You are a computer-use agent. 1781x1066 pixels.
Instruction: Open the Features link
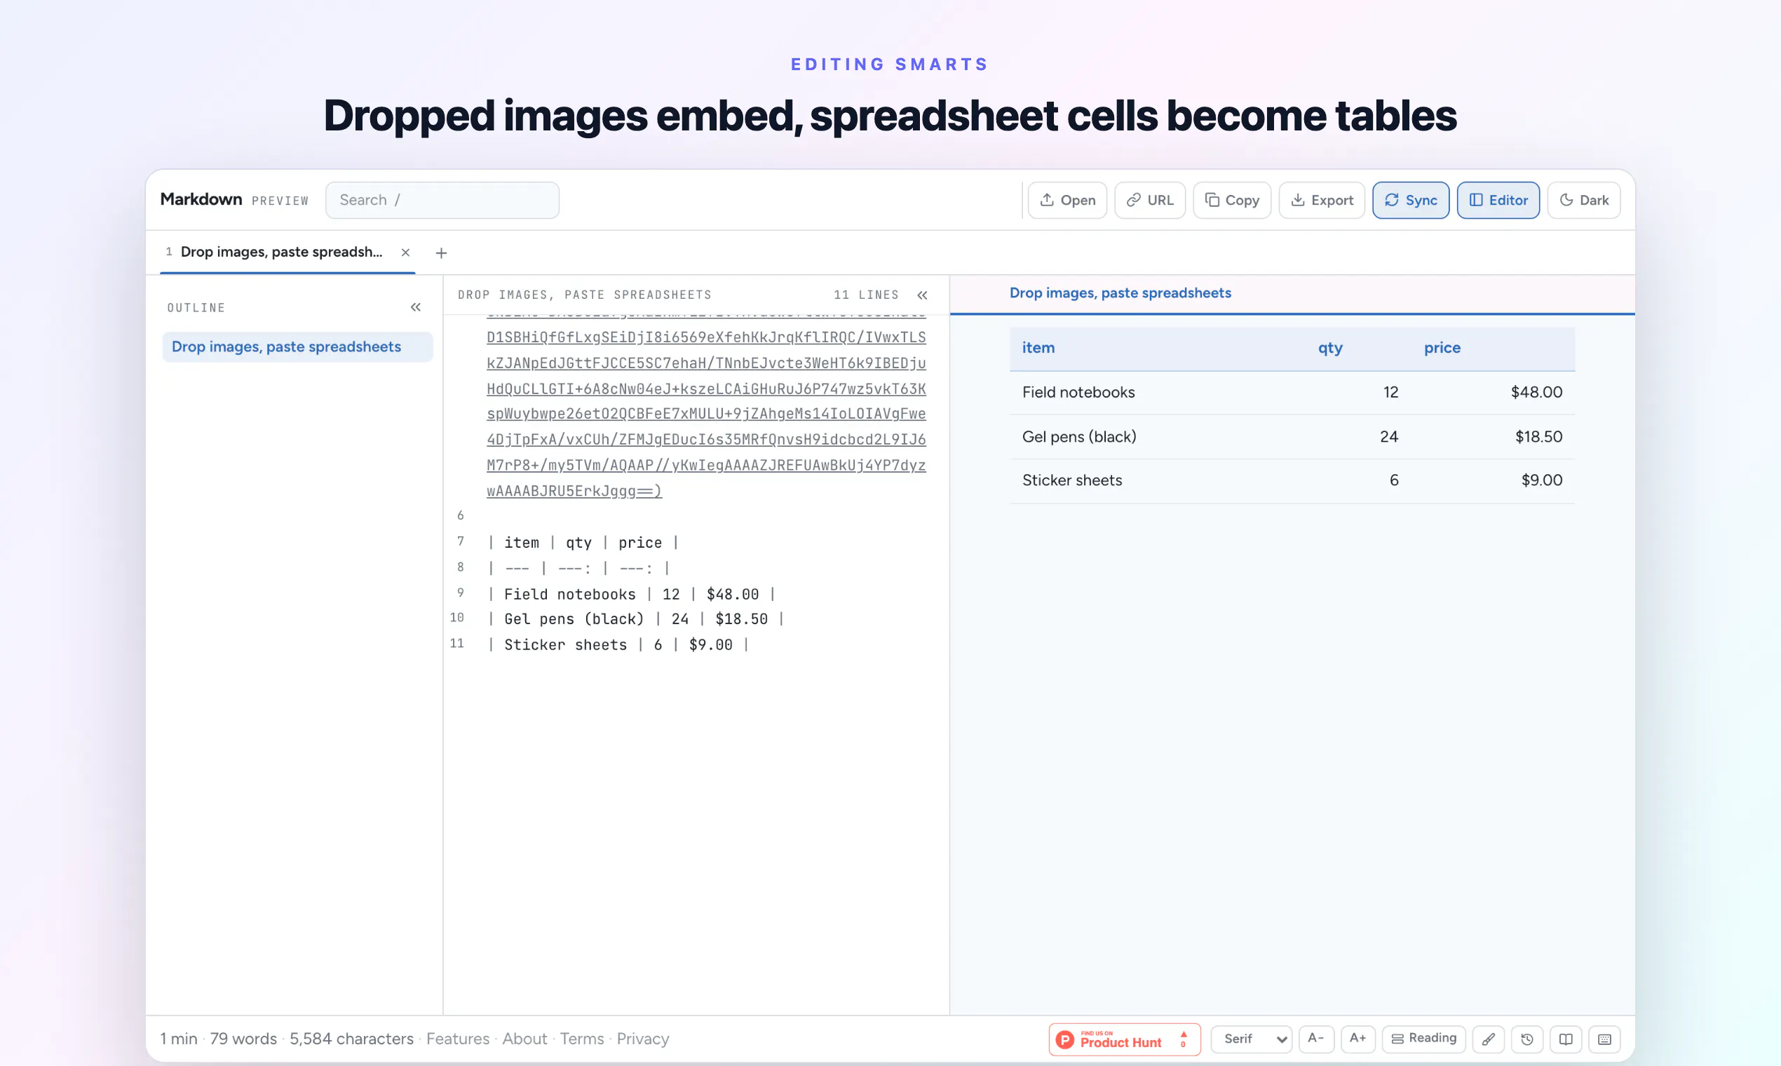tap(457, 1039)
